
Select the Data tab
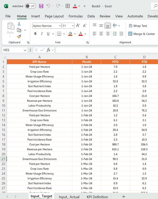[91, 16]
